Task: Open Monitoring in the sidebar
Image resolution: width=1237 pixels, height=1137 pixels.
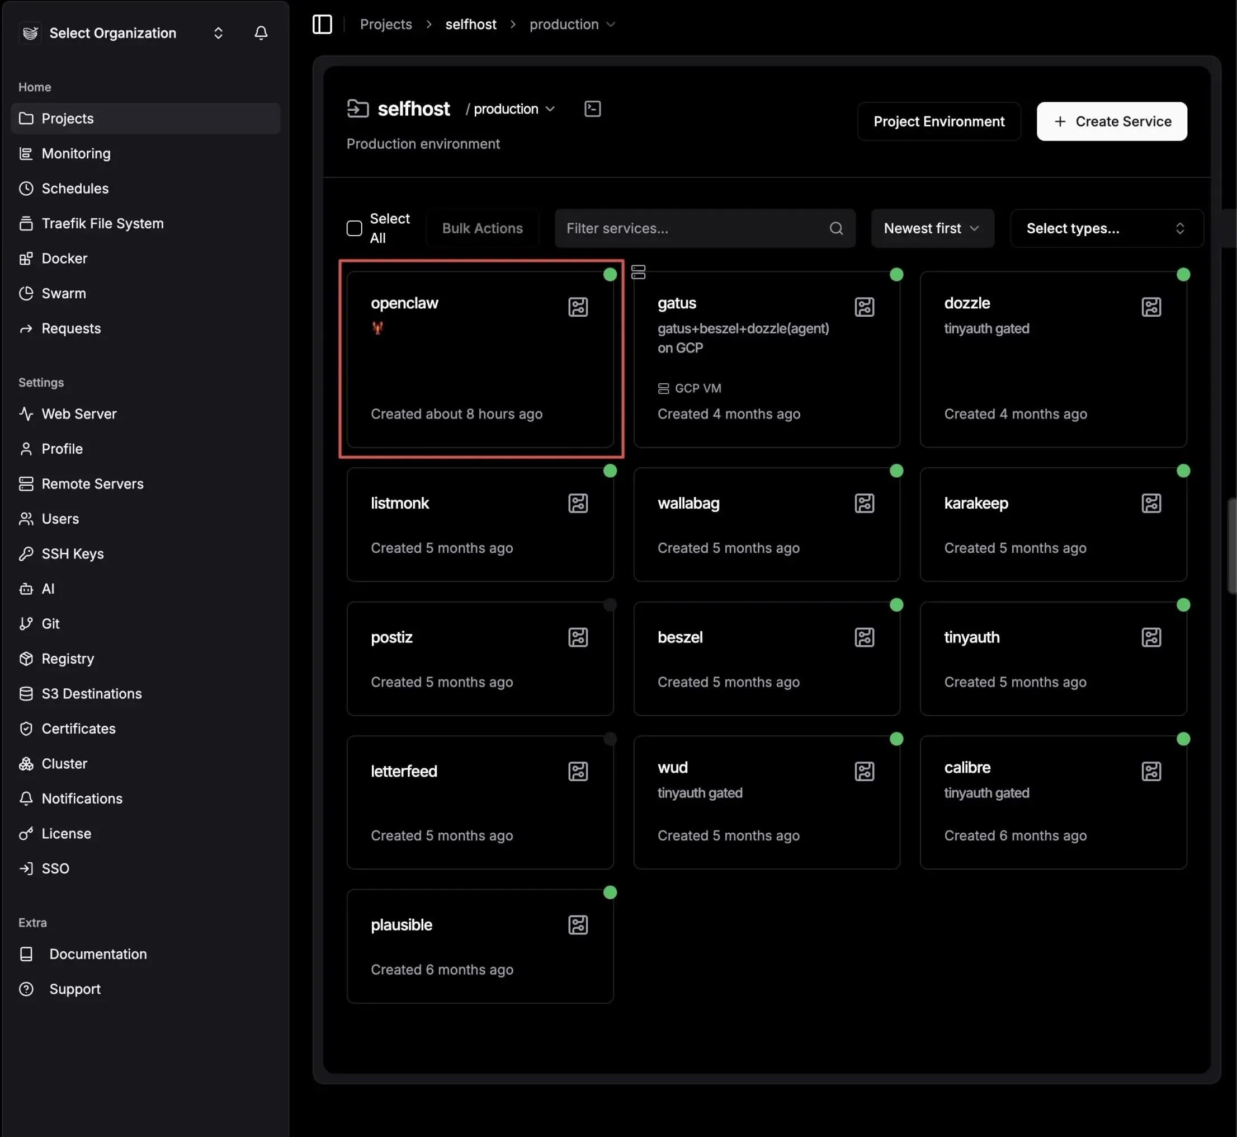Action: [x=76, y=153]
